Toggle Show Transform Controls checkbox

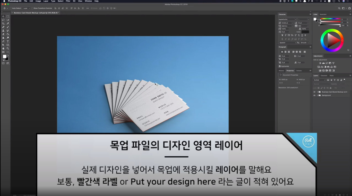click(x=32, y=8)
